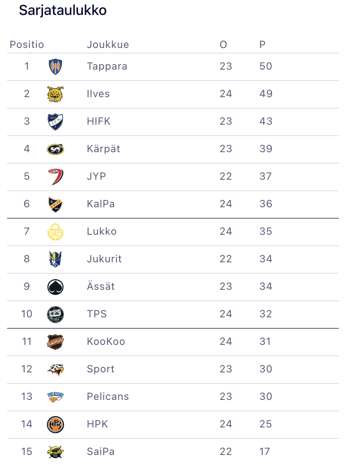Click the Sarjataulukko heading
Screen dimensions: 346x464
pos(63,11)
